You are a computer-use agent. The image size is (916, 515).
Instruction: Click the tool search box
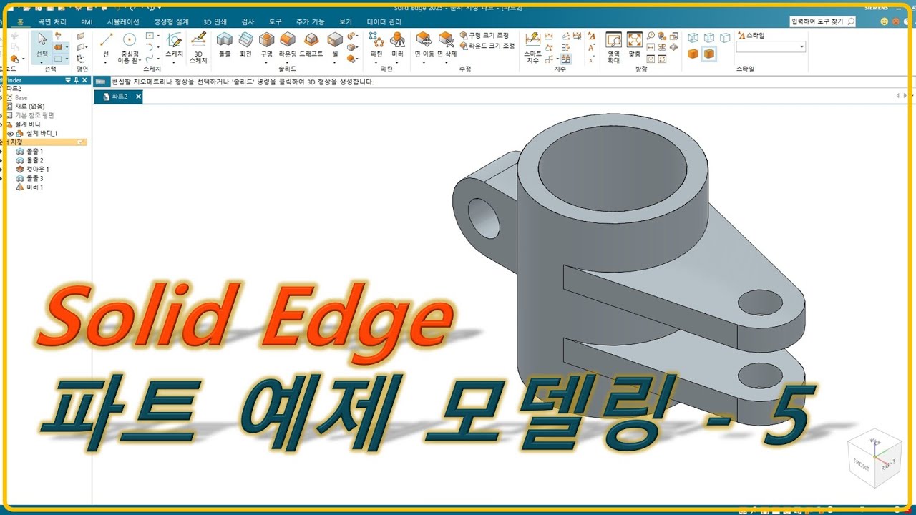coord(823,22)
